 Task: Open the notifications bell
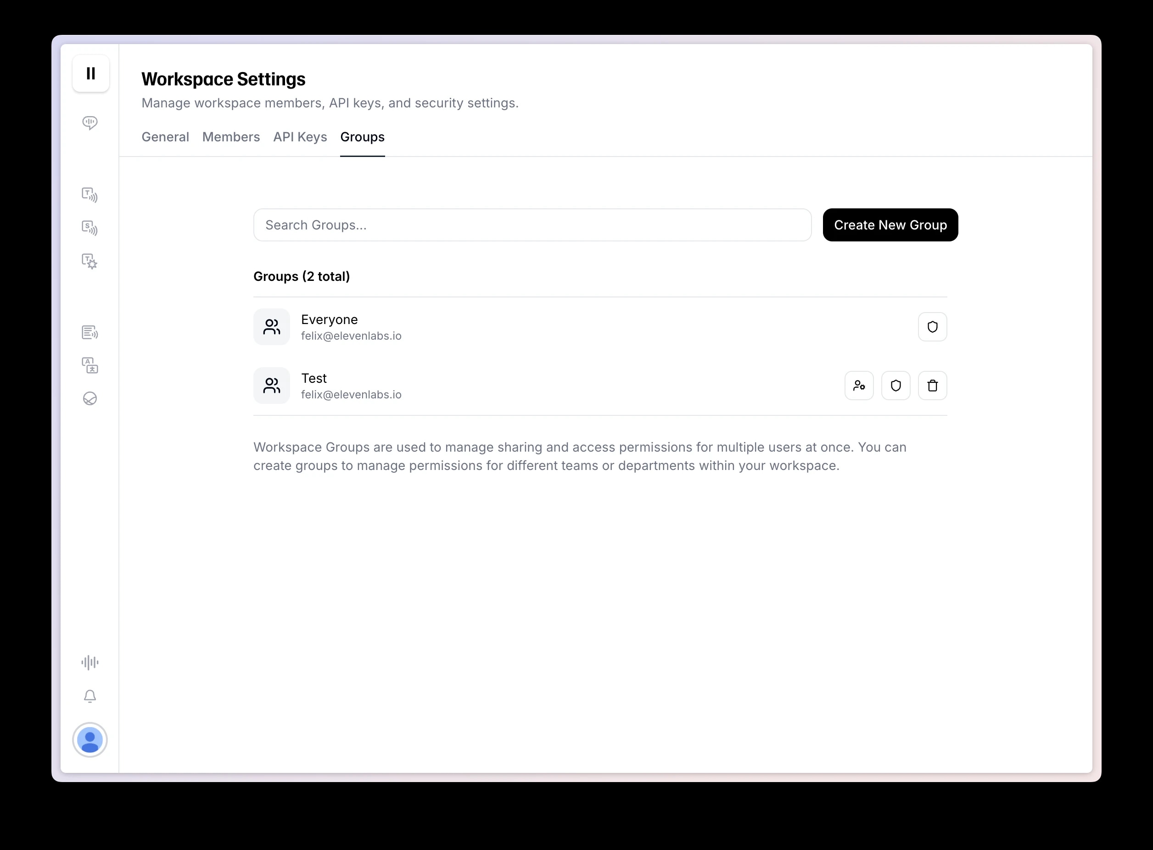[90, 696]
